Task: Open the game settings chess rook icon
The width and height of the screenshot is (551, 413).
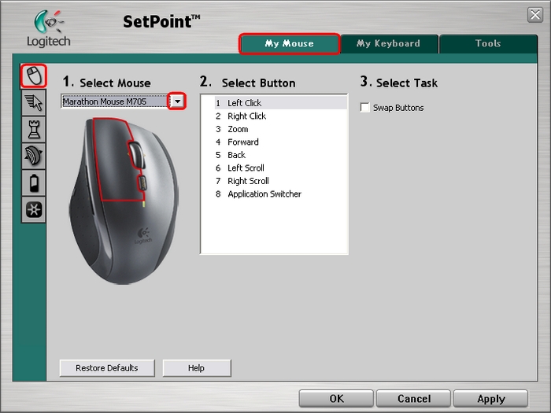Action: pos(34,129)
